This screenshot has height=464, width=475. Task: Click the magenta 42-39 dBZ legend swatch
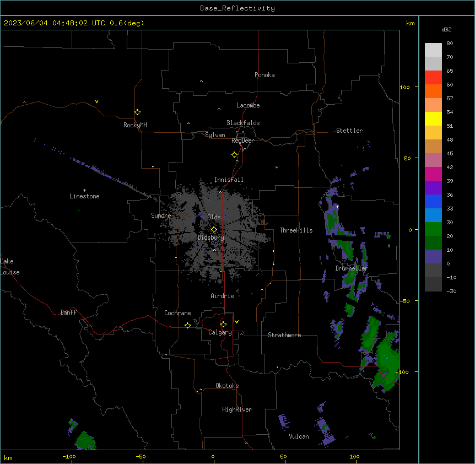click(433, 174)
